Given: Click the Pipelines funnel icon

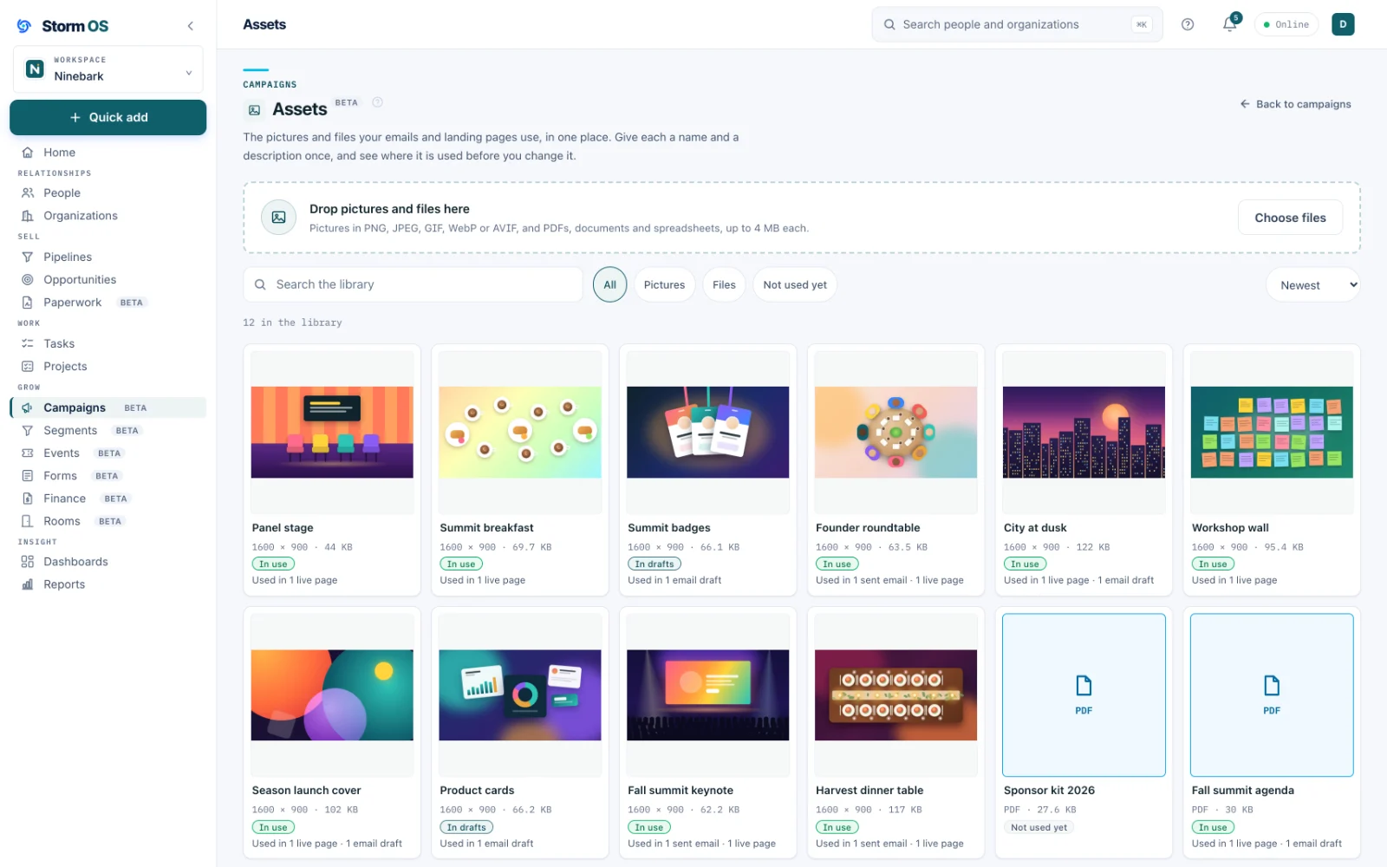Looking at the screenshot, I should pos(28,257).
